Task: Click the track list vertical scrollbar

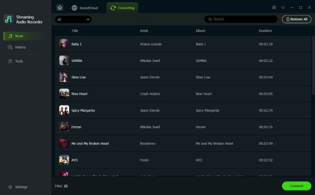Action: (313, 65)
